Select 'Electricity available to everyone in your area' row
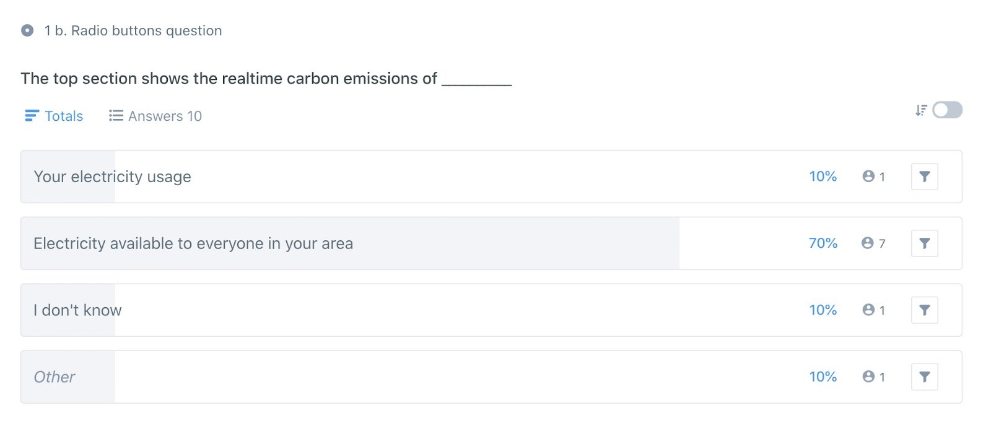 (x=491, y=243)
